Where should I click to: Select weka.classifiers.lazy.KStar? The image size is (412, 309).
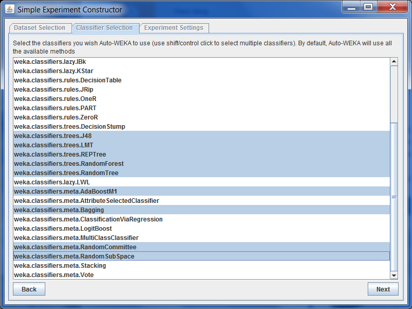201,71
